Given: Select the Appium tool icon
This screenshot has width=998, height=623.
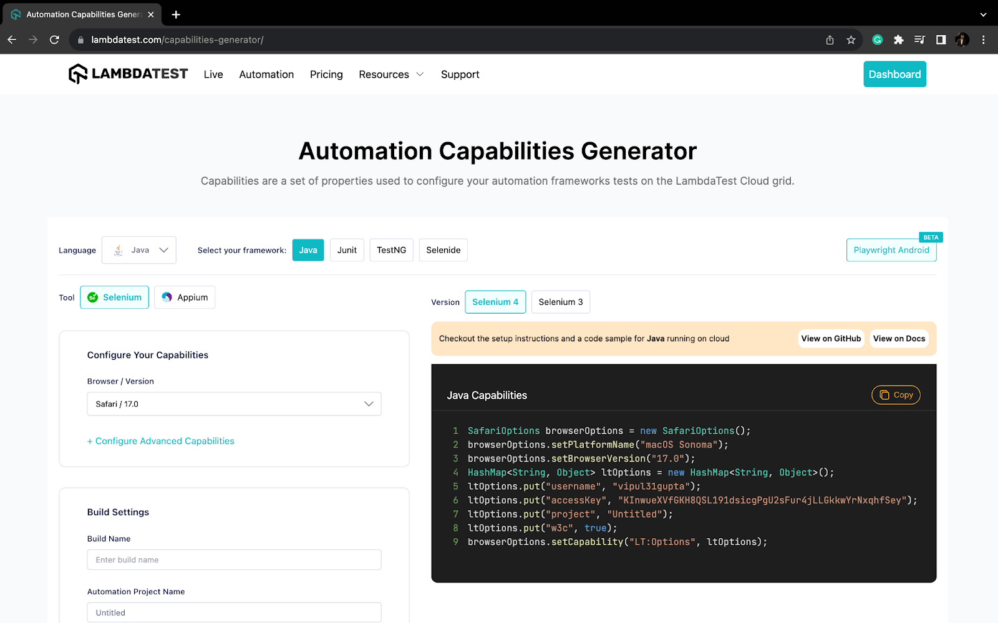Looking at the screenshot, I should [x=166, y=297].
